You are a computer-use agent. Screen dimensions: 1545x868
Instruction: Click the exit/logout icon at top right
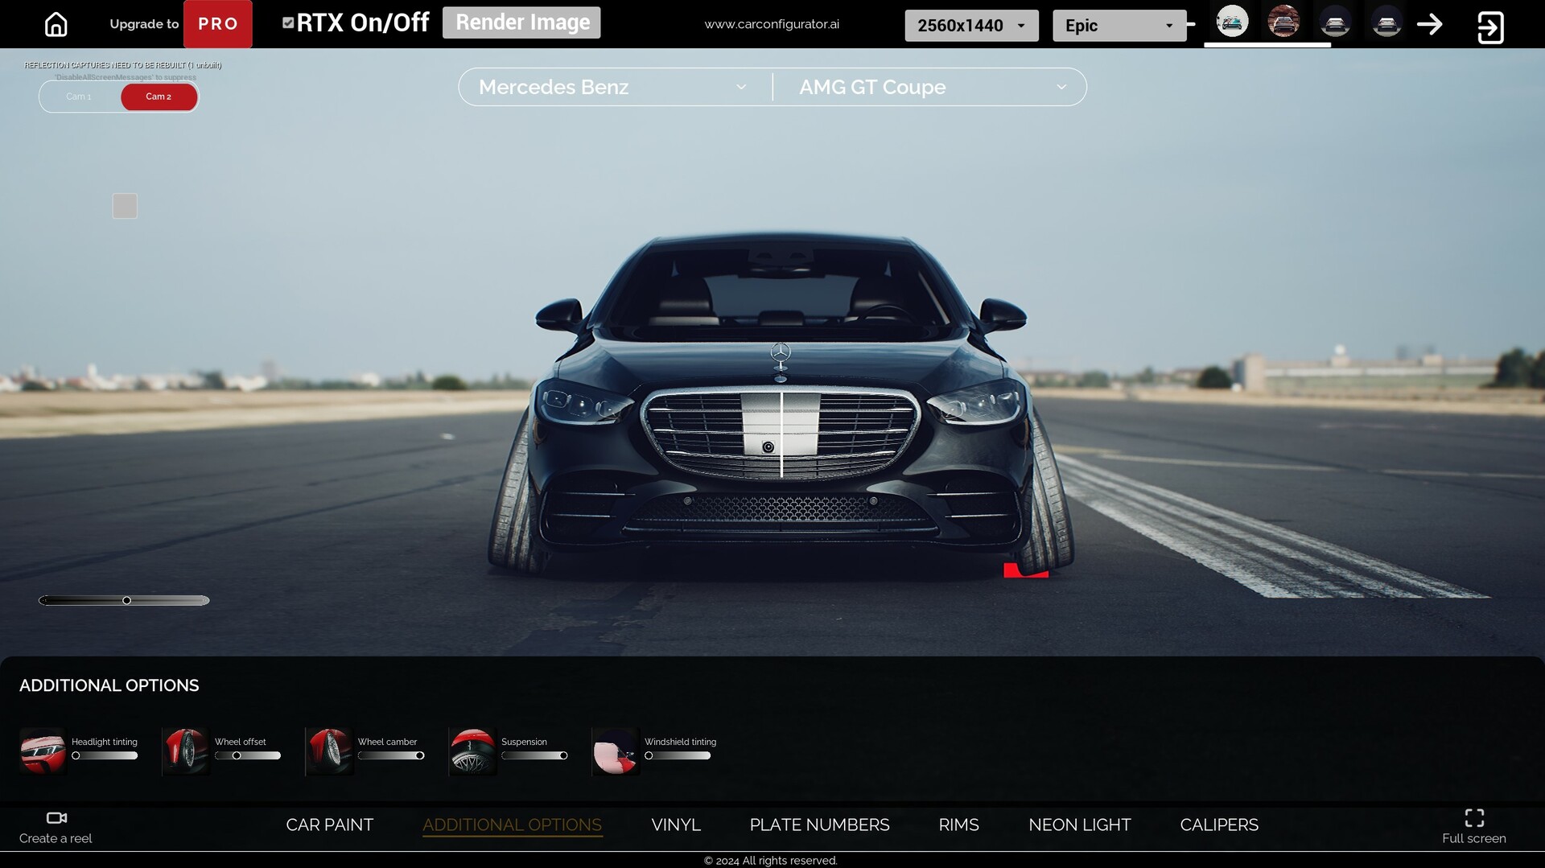tap(1490, 27)
